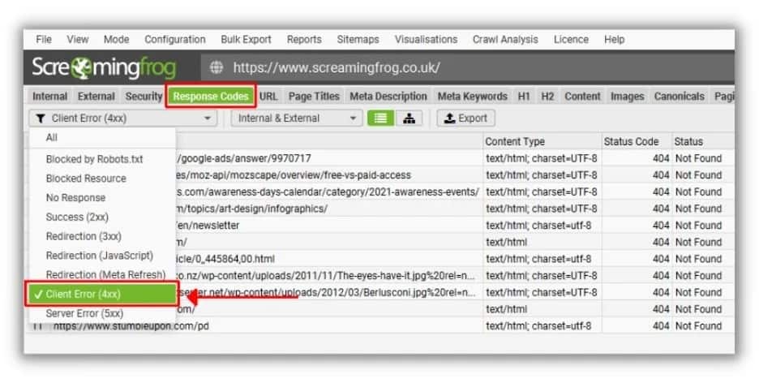Switch to tree view icon
The width and height of the screenshot is (759, 383).
click(x=409, y=118)
